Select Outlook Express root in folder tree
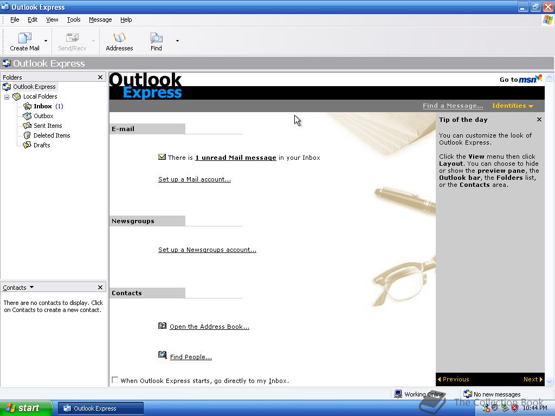Image resolution: width=555 pixels, height=416 pixels. click(34, 87)
